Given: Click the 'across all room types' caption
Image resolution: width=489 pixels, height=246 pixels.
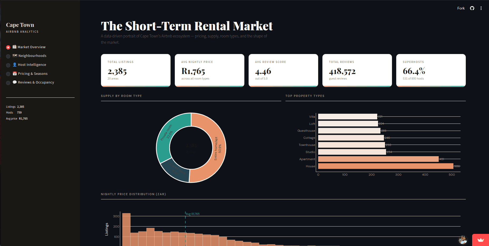Looking at the screenshot, I should point(195,78).
